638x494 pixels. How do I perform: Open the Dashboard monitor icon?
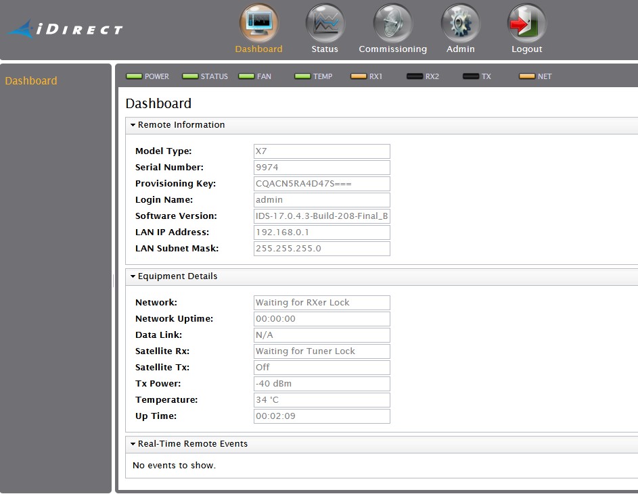tap(258, 24)
